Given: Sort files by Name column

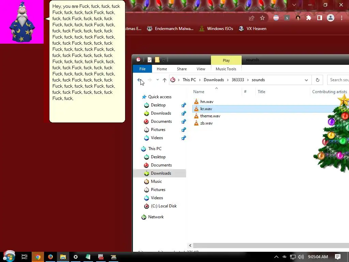Looking at the screenshot, I should coord(199,91).
